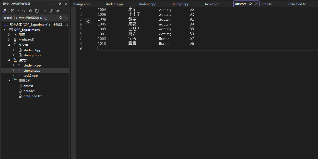Open Solution Explorer window options dropdown
The height and width of the screenshot is (159, 318).
pyautogui.click(x=54, y=4)
